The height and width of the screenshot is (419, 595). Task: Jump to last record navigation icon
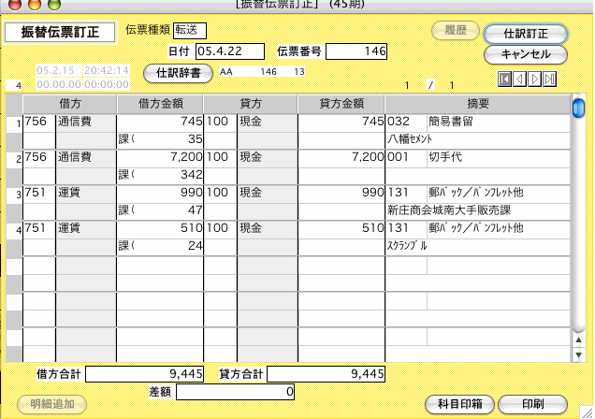(550, 79)
